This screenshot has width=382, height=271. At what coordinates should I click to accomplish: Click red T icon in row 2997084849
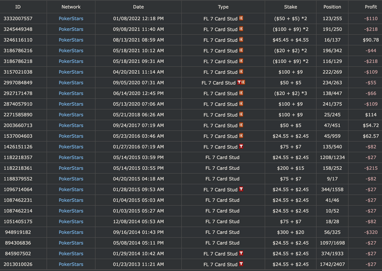[x=239, y=83]
